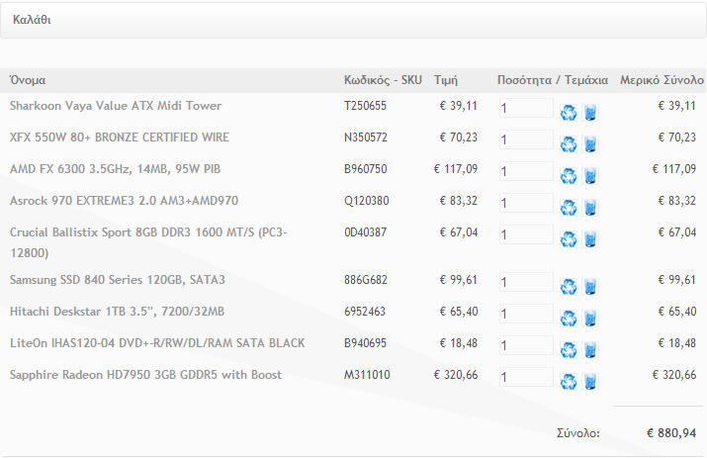Remove Crucial Ballistix Sport from cart
This screenshot has height=458, width=707.
tap(590, 239)
